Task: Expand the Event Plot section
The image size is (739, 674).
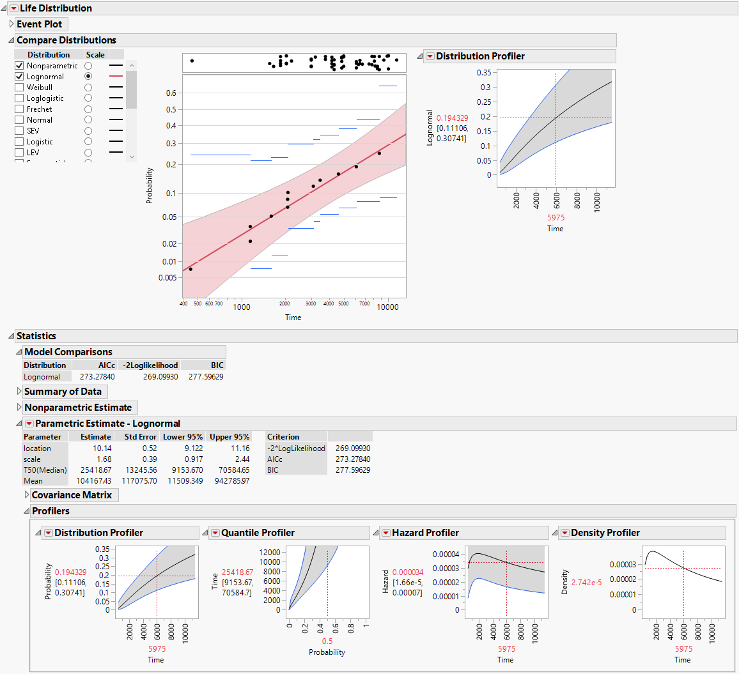Action: [x=12, y=24]
